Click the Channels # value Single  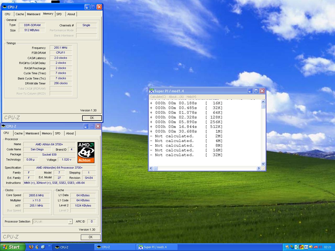(86, 25)
